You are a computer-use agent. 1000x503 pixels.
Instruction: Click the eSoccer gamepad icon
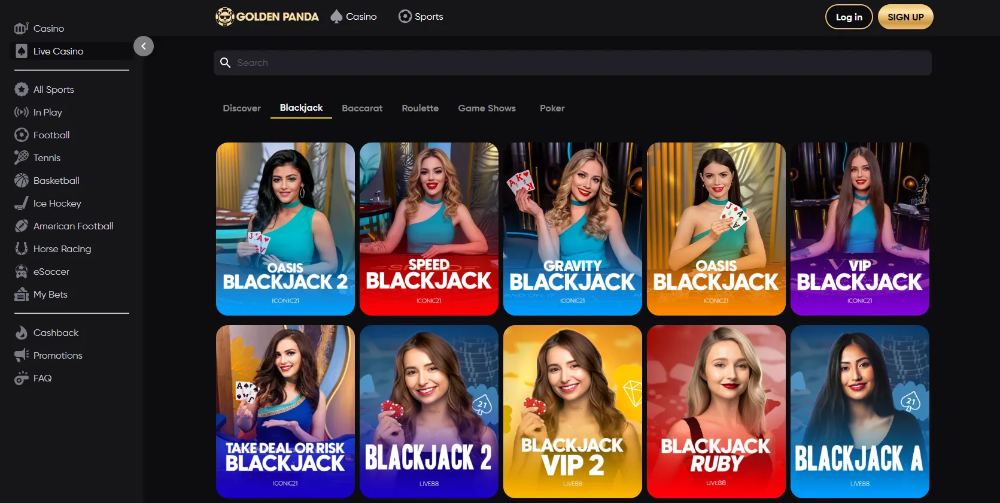pyautogui.click(x=22, y=271)
